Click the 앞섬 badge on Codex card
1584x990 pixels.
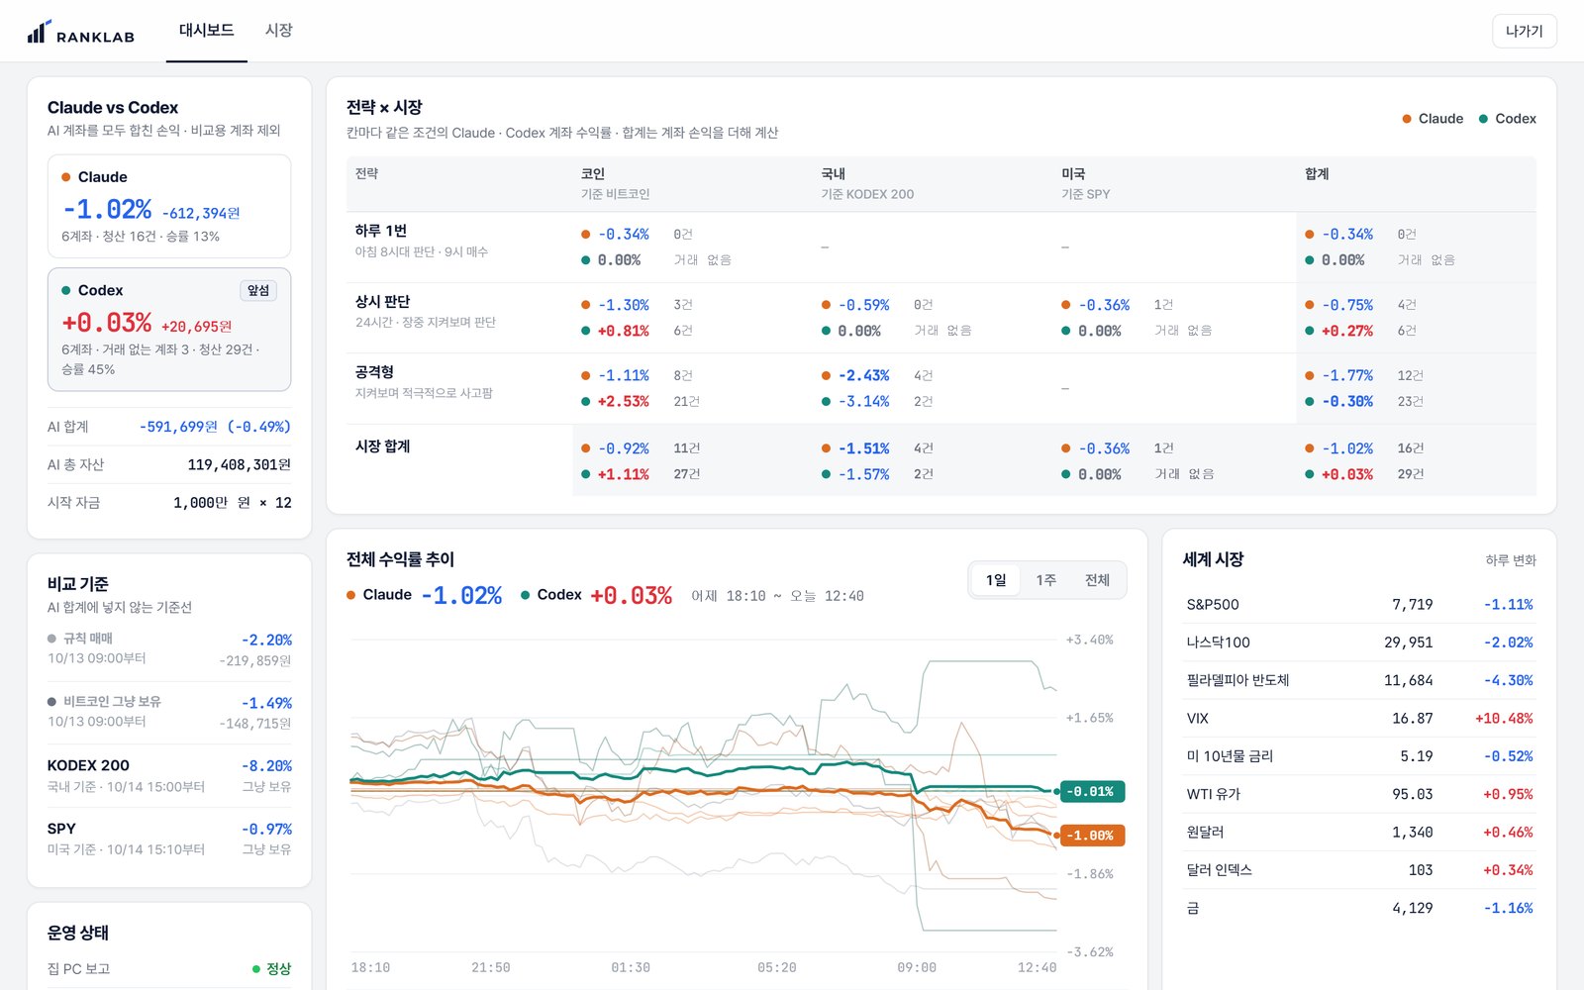click(x=258, y=290)
